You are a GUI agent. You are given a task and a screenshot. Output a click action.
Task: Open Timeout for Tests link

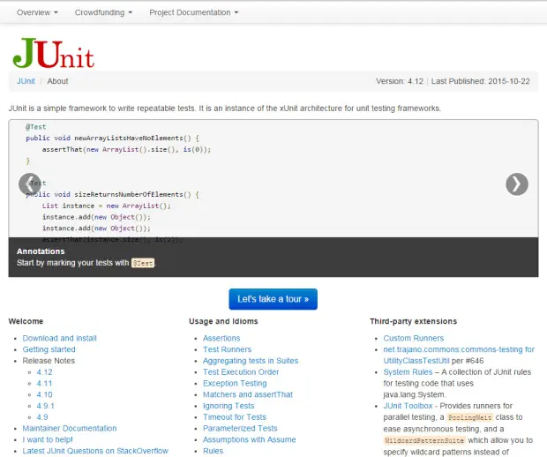coord(235,417)
